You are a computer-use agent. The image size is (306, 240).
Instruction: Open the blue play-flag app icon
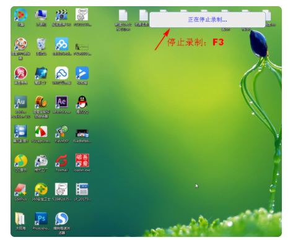82,73
